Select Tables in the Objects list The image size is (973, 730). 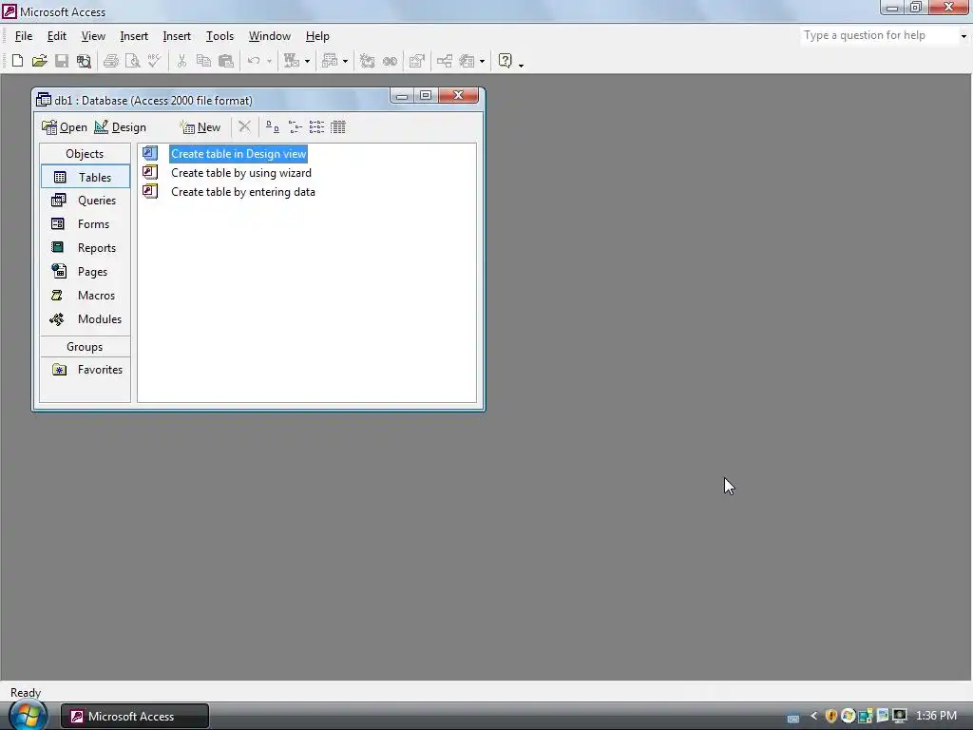(85, 177)
